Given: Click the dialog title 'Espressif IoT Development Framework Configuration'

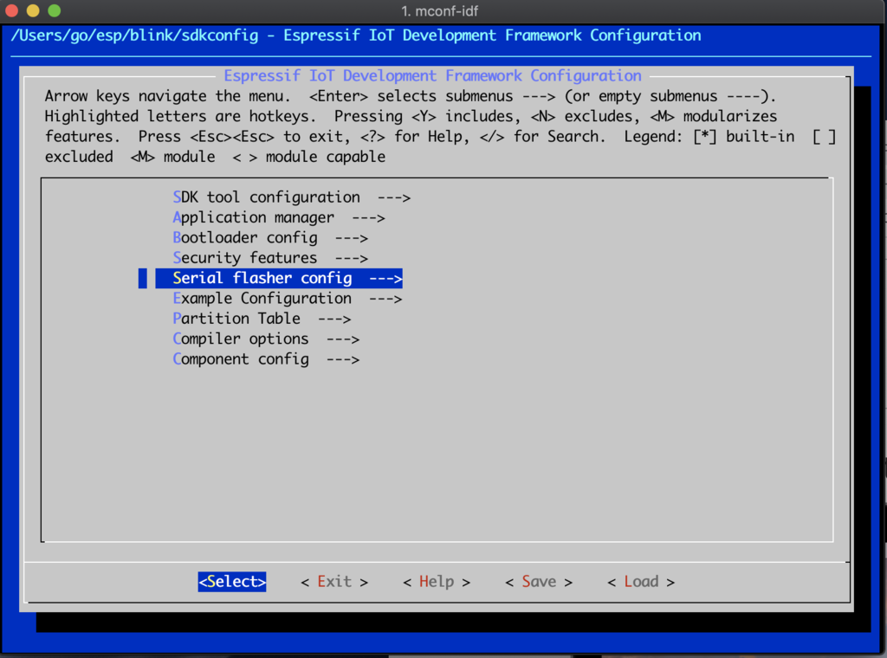Looking at the screenshot, I should click(433, 75).
